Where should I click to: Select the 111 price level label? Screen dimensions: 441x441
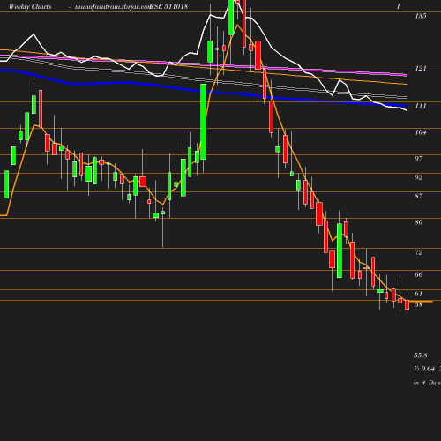pyautogui.click(x=421, y=106)
